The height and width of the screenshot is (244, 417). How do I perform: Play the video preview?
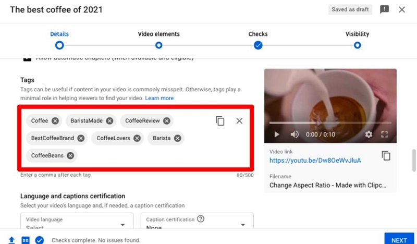pos(277,135)
